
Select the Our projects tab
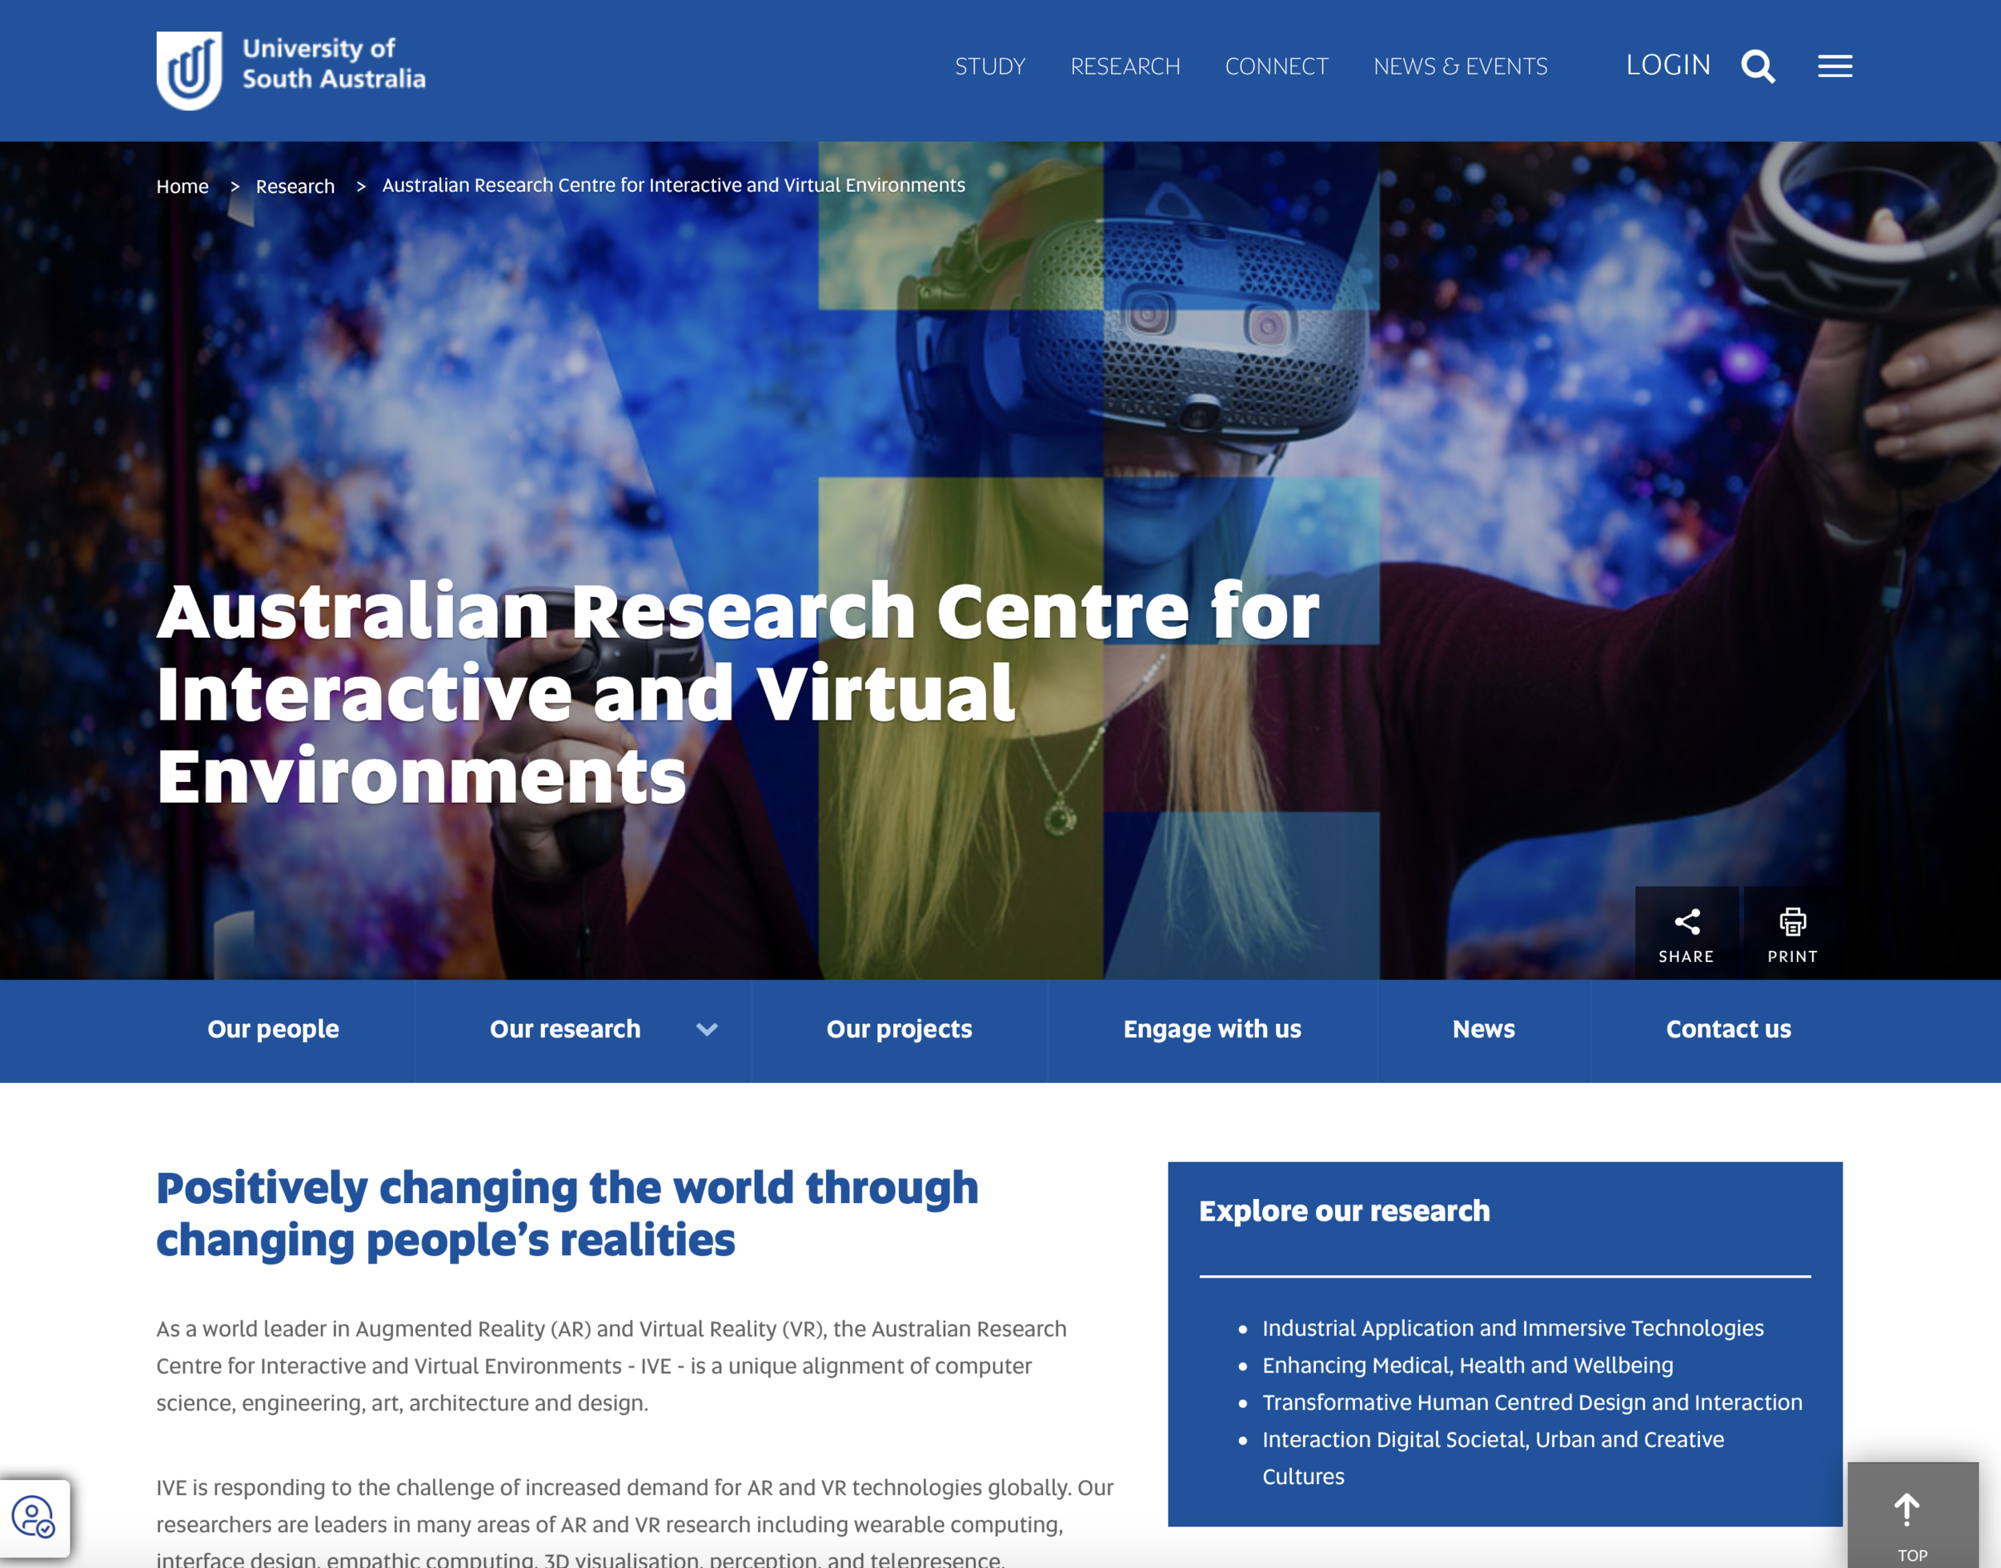click(x=899, y=1029)
